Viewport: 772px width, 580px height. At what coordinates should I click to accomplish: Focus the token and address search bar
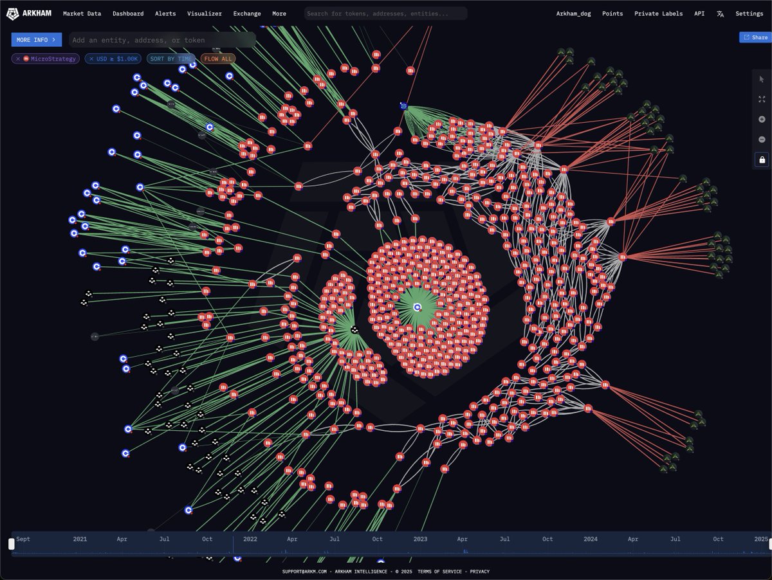pyautogui.click(x=386, y=14)
